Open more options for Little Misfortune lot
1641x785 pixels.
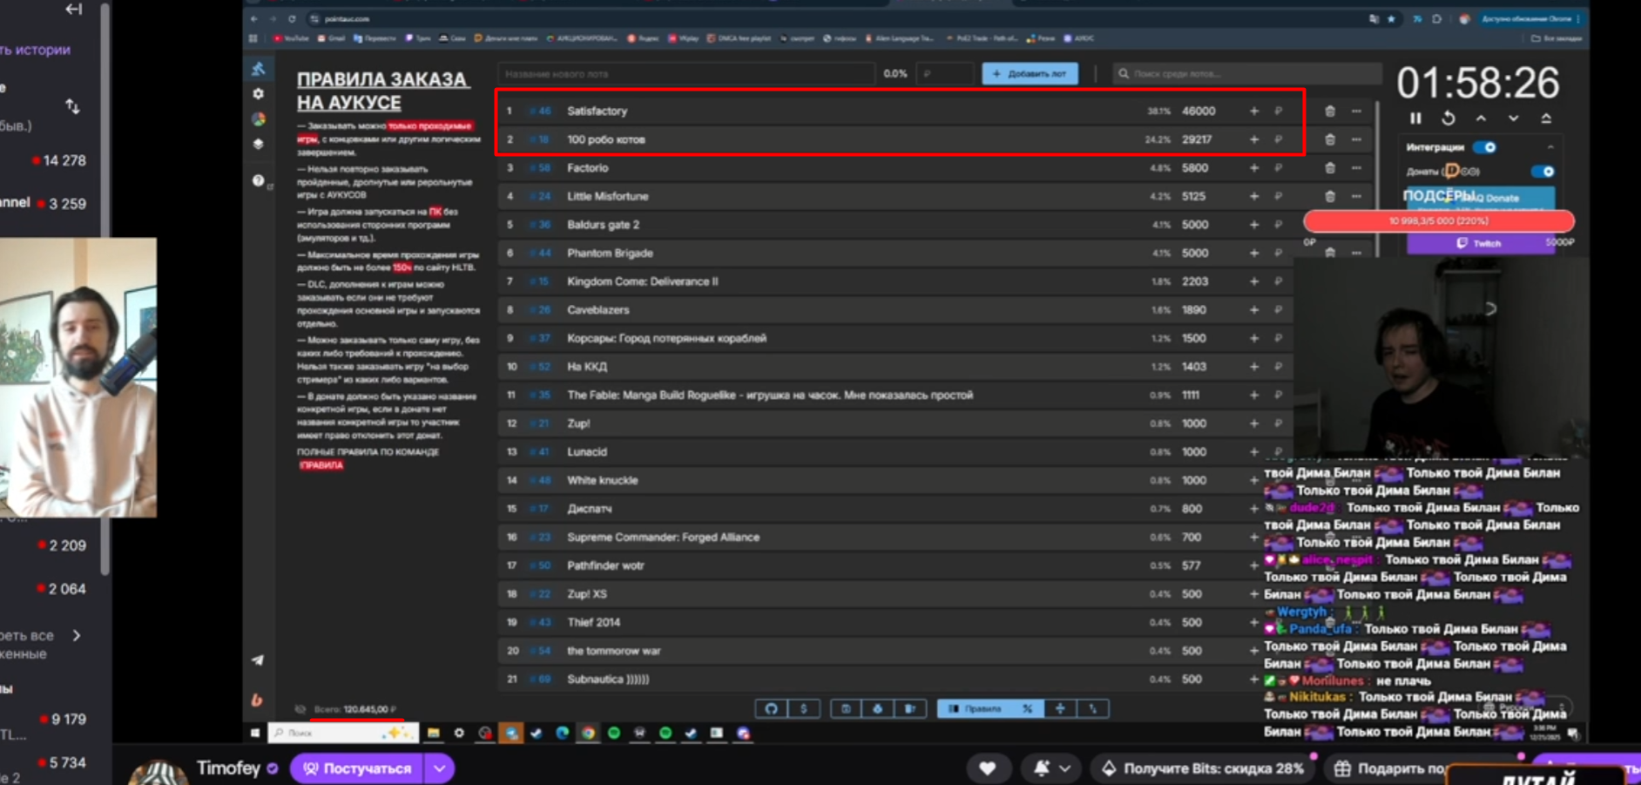coord(1356,196)
